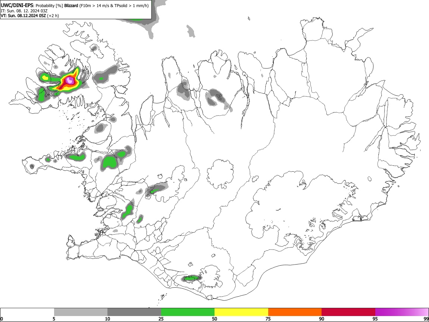Click the legend label '50'

214,319
